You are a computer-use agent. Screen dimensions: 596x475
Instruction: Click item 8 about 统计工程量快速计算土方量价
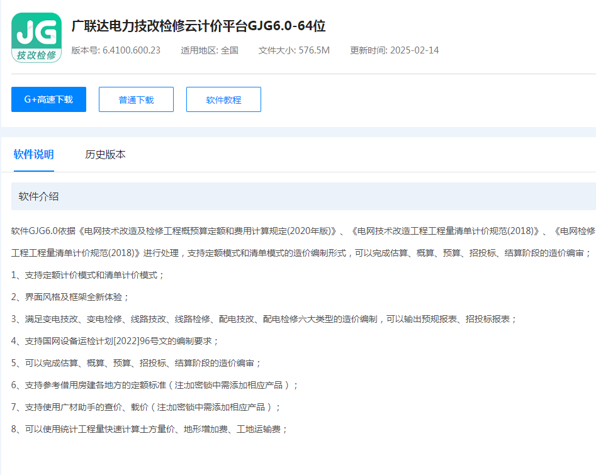(149, 430)
